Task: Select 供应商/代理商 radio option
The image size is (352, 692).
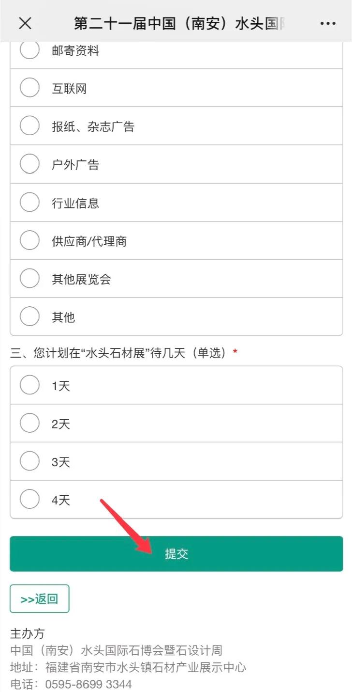Action: click(x=29, y=240)
